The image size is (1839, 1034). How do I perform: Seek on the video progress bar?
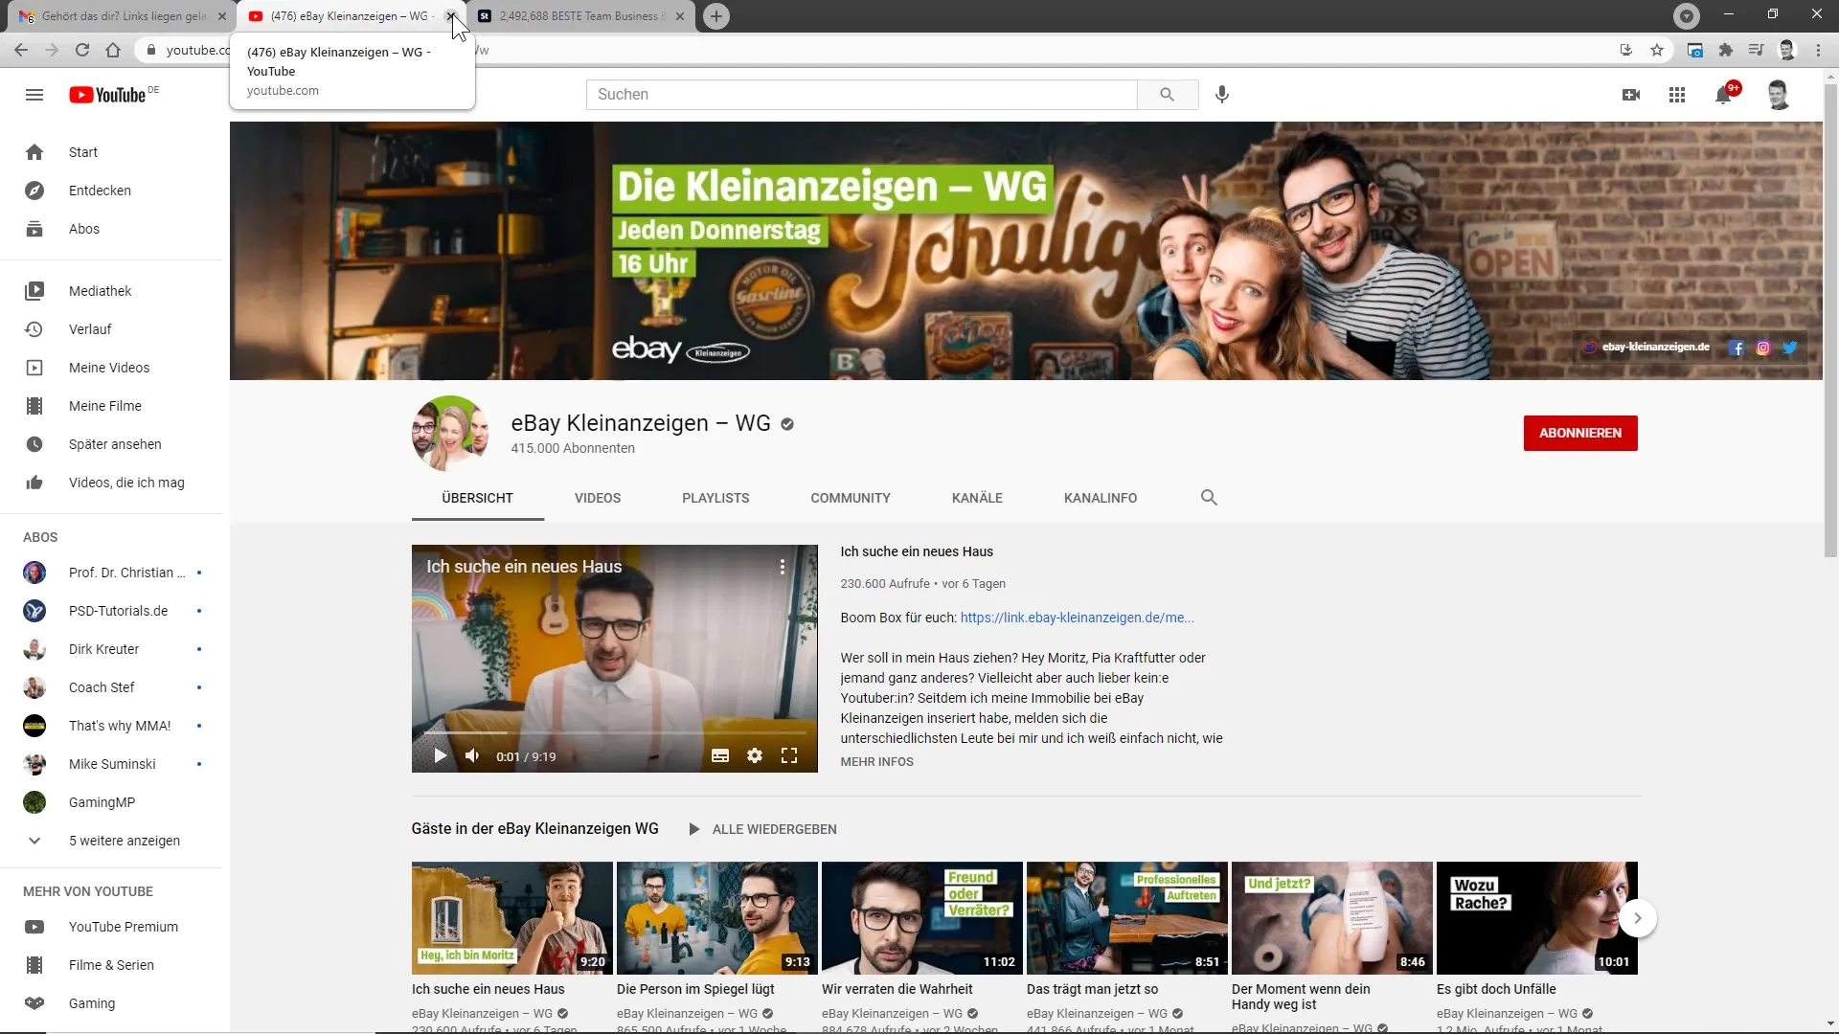click(x=615, y=732)
